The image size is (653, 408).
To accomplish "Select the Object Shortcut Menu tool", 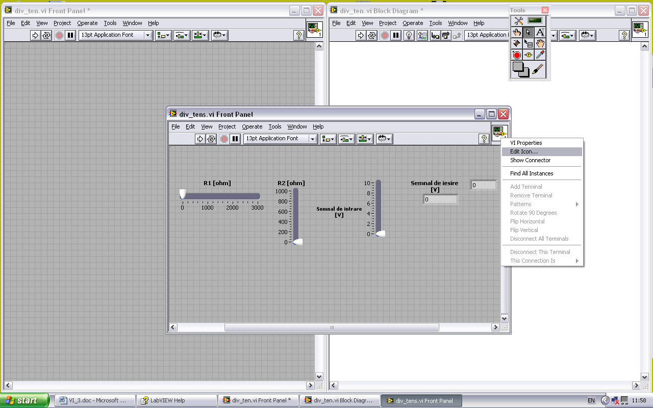I will (x=529, y=43).
